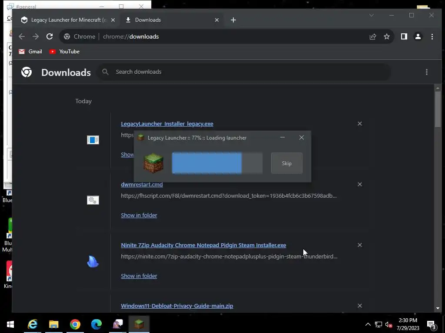Skip the Legacy Launcher loading
The width and height of the screenshot is (445, 333).
287,163
